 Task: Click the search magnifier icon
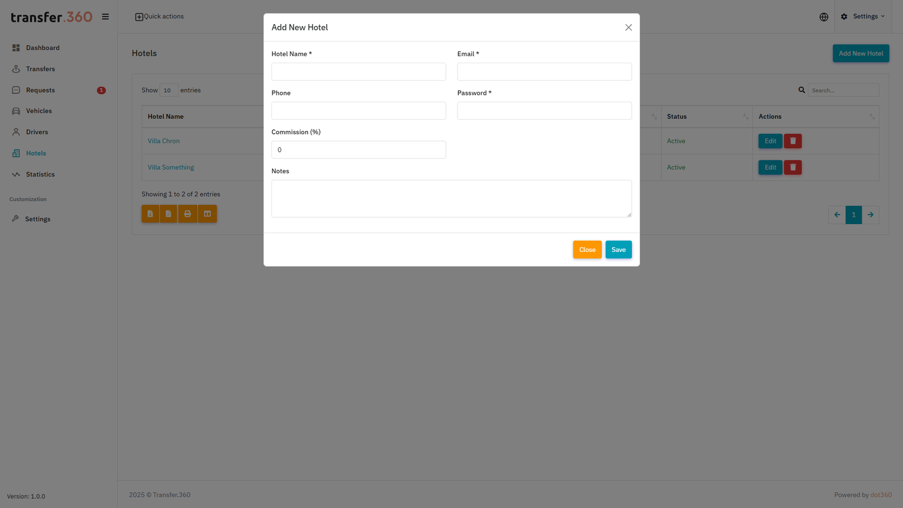pyautogui.click(x=802, y=90)
